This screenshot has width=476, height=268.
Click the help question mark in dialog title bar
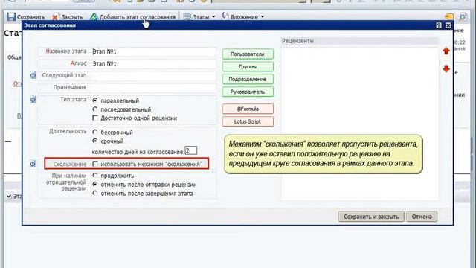(439, 25)
